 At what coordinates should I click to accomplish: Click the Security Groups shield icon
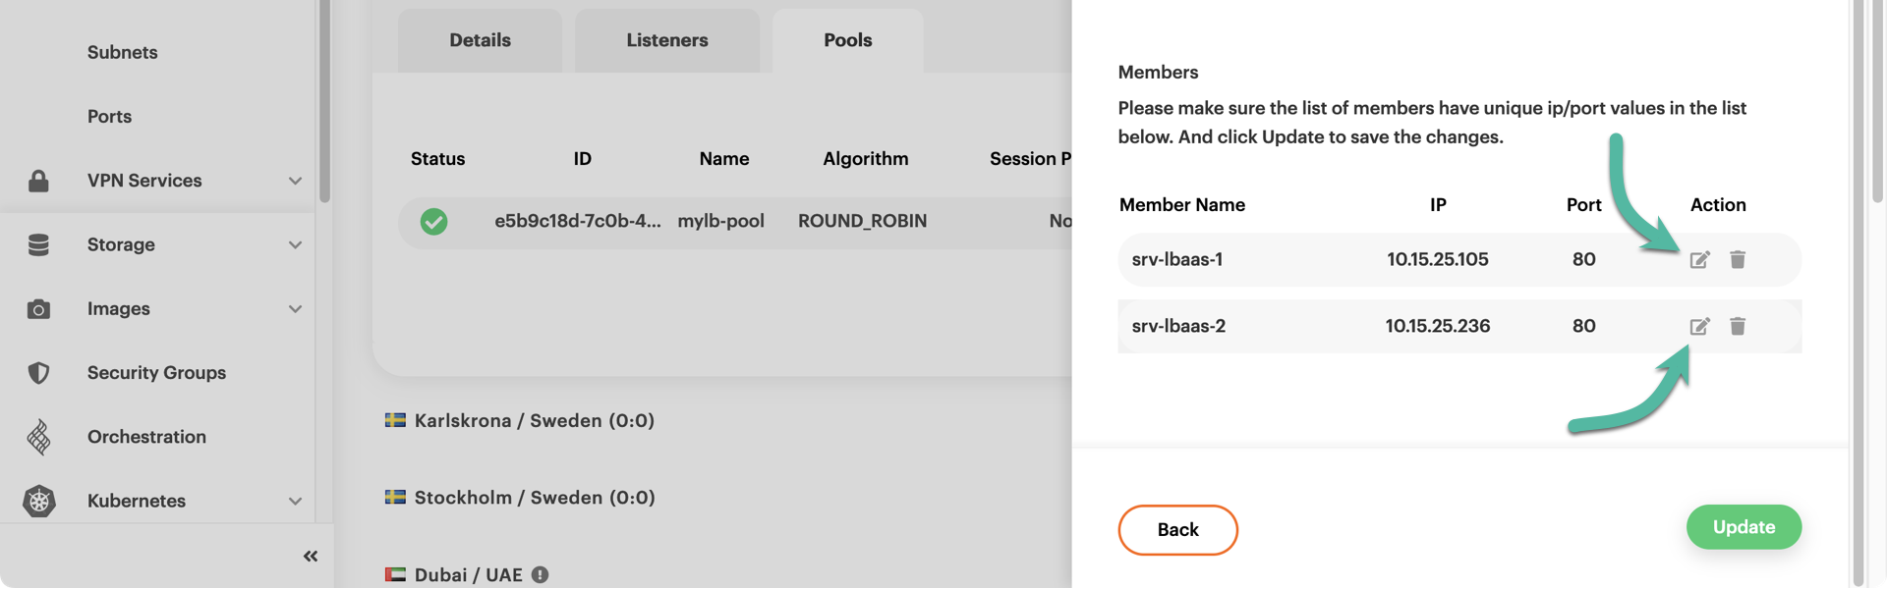[x=38, y=373]
